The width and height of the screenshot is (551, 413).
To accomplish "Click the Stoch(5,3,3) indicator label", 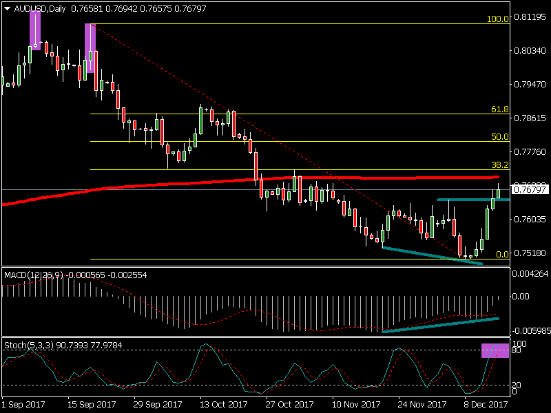I will pos(29,343).
